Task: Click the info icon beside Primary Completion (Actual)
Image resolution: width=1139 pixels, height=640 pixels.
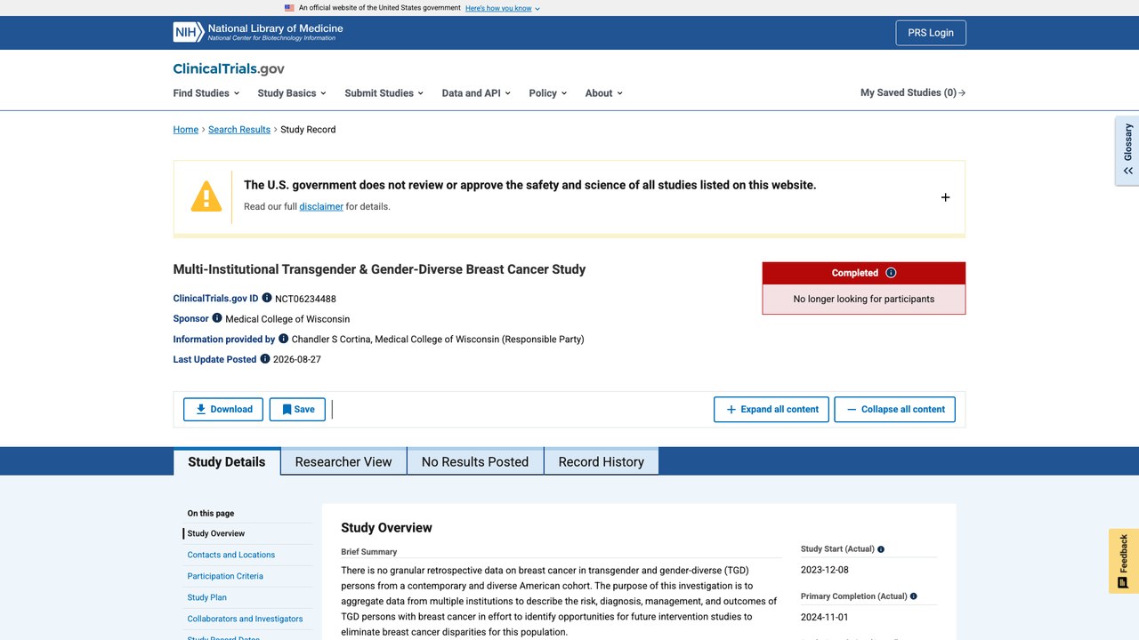Action: [914, 596]
